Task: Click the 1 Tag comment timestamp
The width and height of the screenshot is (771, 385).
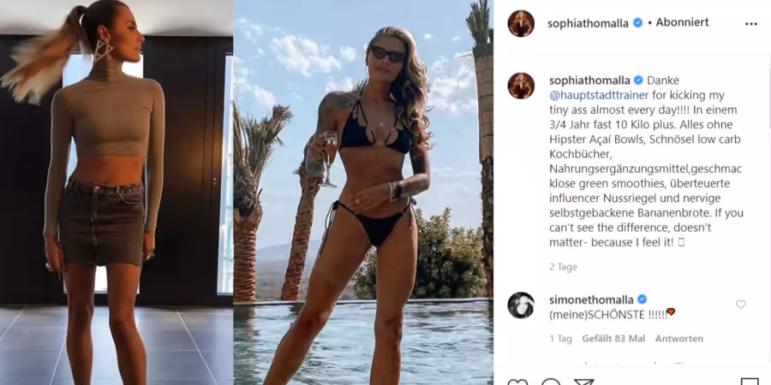Action: pos(560,339)
